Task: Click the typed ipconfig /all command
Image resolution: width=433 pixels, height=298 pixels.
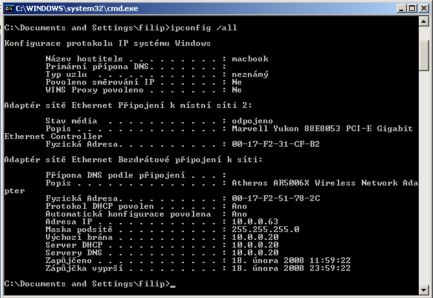Action: [204, 28]
